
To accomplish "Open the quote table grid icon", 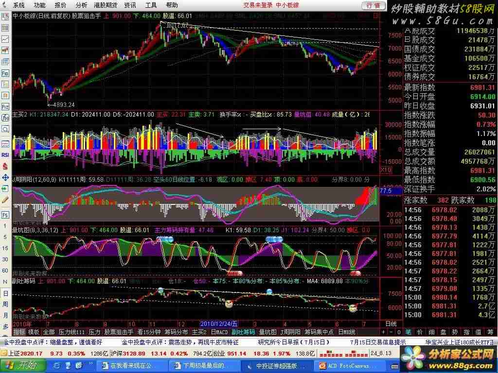I will tap(5, 28).
